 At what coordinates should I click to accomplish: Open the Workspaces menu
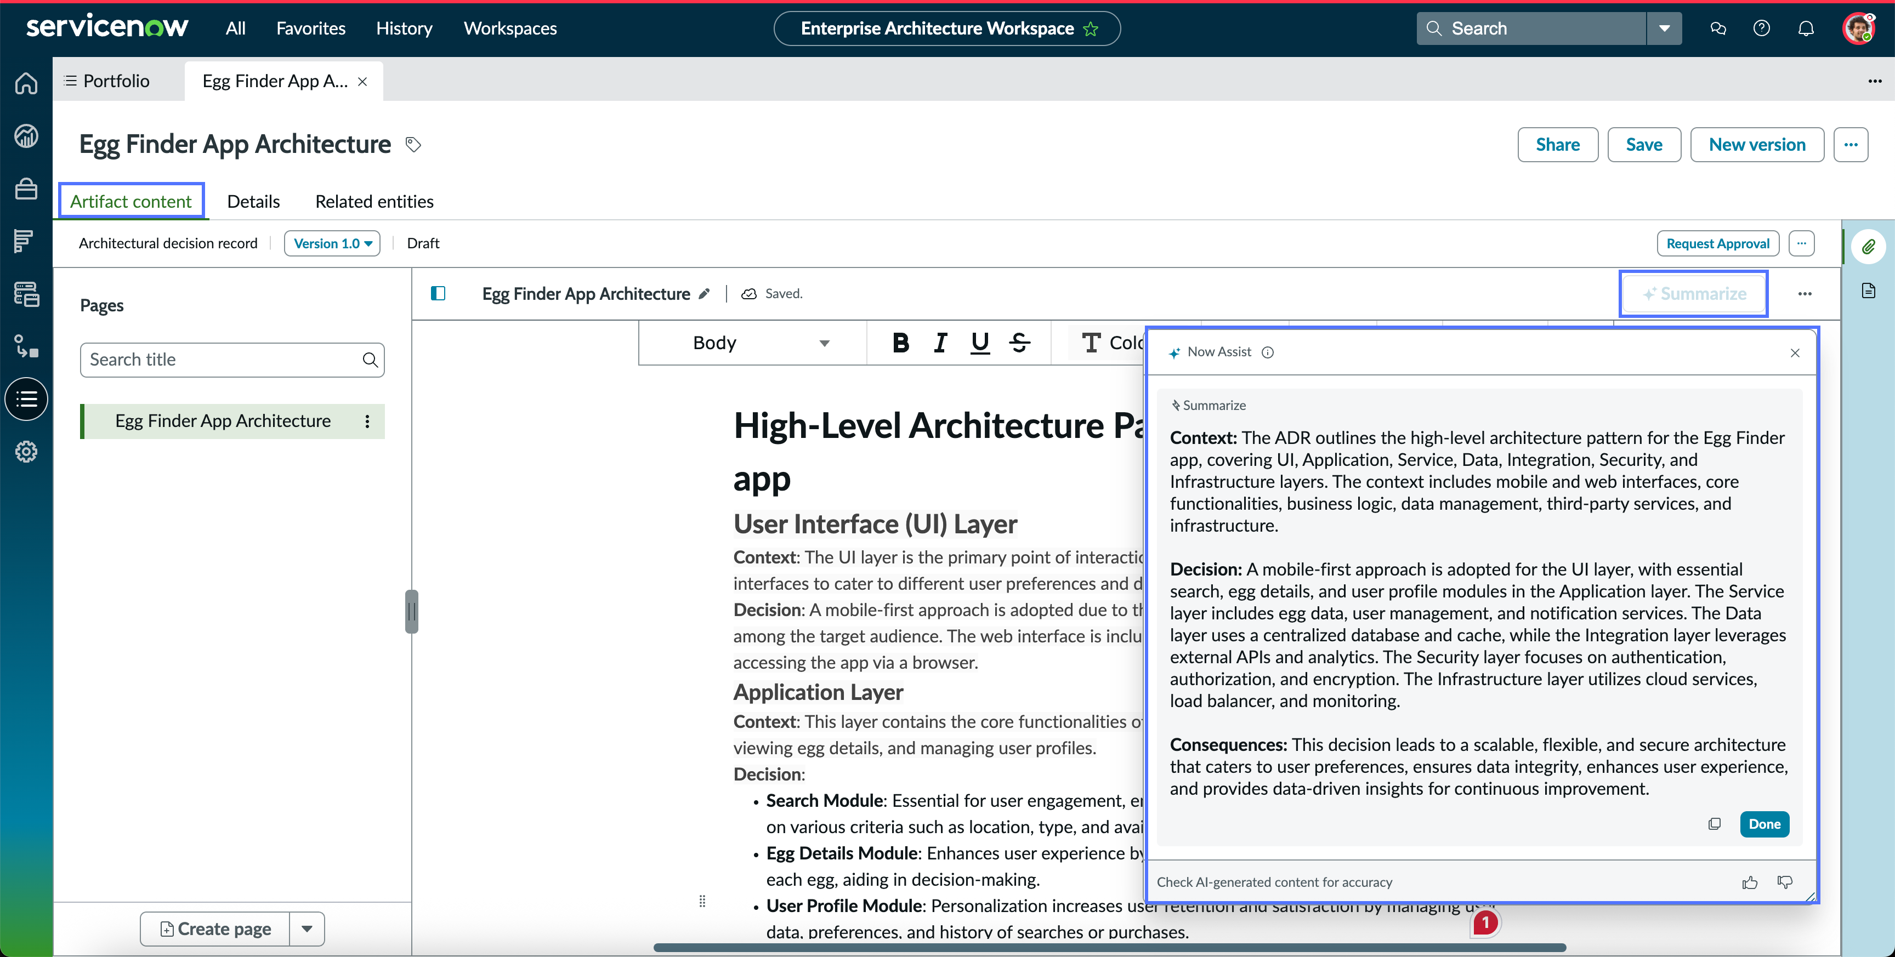pos(510,29)
